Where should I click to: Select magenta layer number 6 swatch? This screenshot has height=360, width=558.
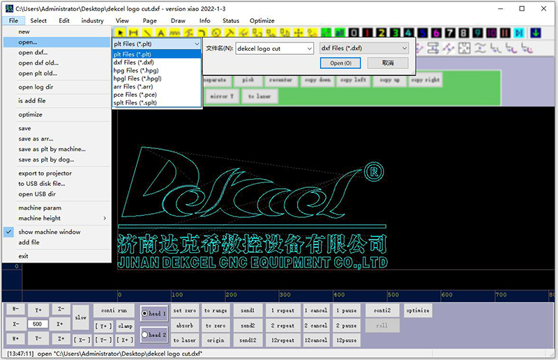point(437,33)
